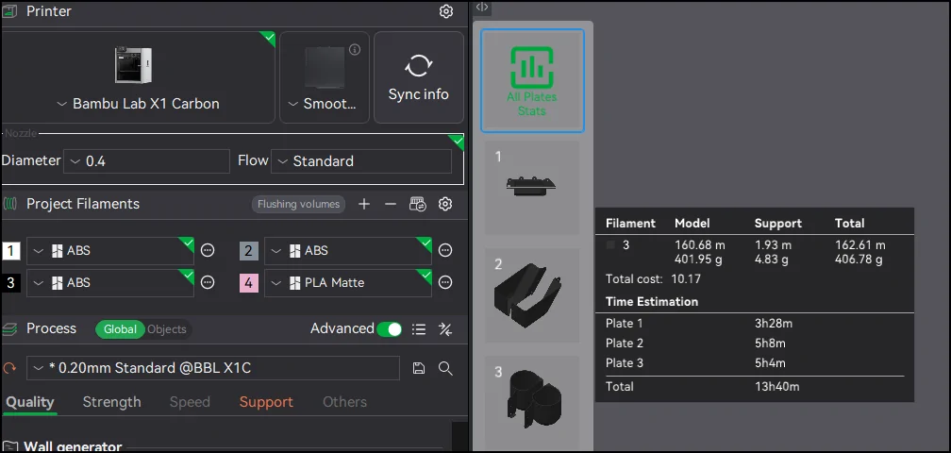
Task: Click filament 4 pink color swatch
Action: coord(249,282)
